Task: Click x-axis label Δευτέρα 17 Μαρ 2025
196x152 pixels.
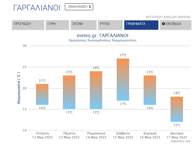Action: 177,135
